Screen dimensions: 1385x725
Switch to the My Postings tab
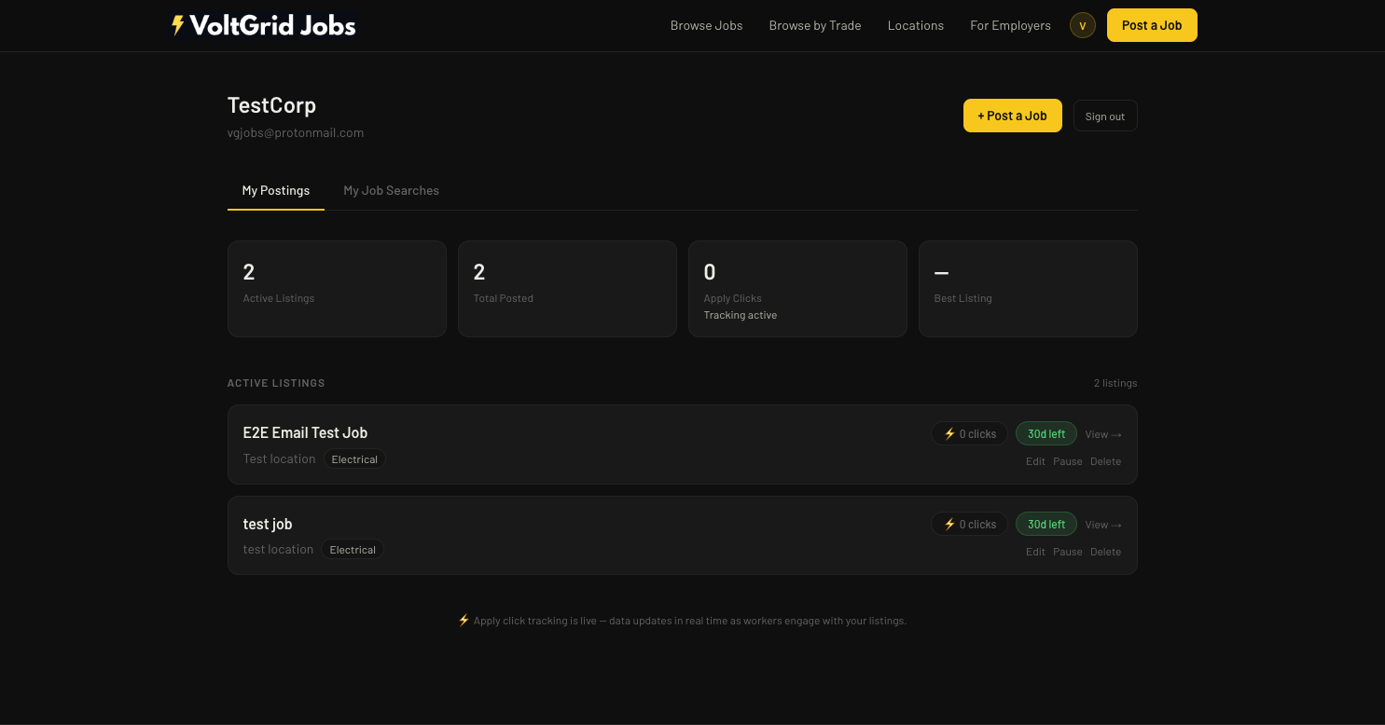[x=276, y=190]
